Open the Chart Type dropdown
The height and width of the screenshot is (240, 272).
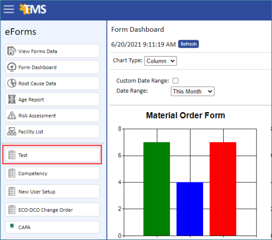[x=161, y=61]
